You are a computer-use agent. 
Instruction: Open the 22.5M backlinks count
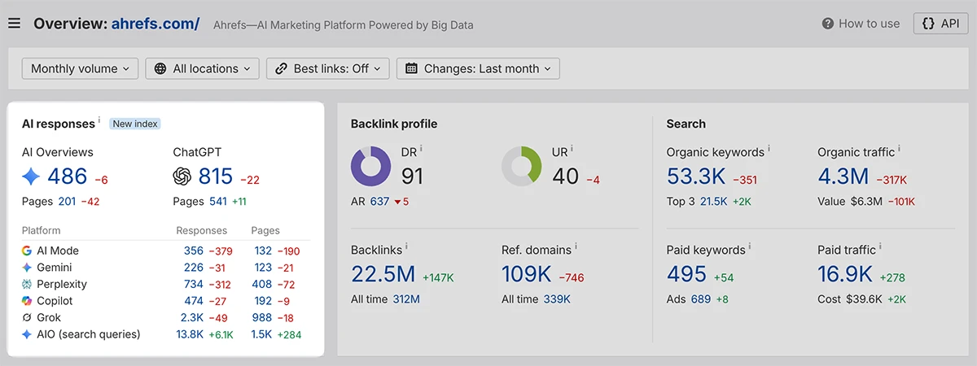tap(383, 274)
